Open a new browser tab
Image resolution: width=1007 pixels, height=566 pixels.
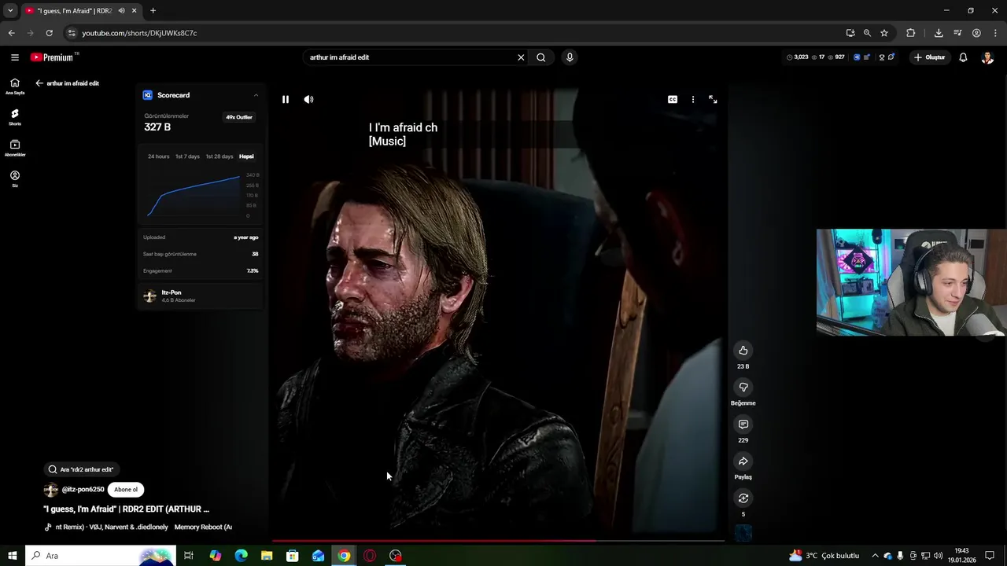pyautogui.click(x=153, y=11)
